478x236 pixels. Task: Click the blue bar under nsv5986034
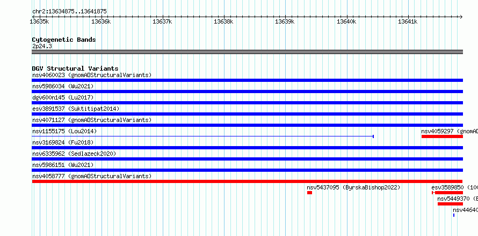pyautogui.click(x=247, y=92)
